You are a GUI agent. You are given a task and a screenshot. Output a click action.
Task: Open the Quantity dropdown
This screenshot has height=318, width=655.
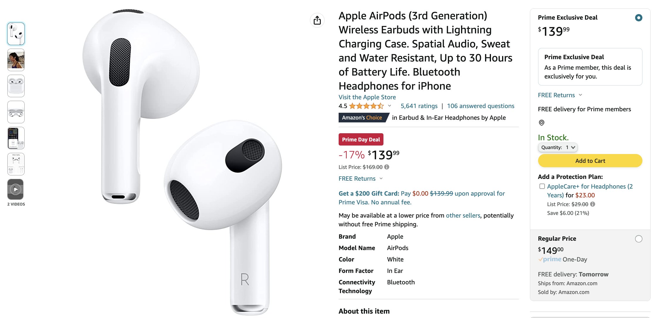pyautogui.click(x=558, y=147)
